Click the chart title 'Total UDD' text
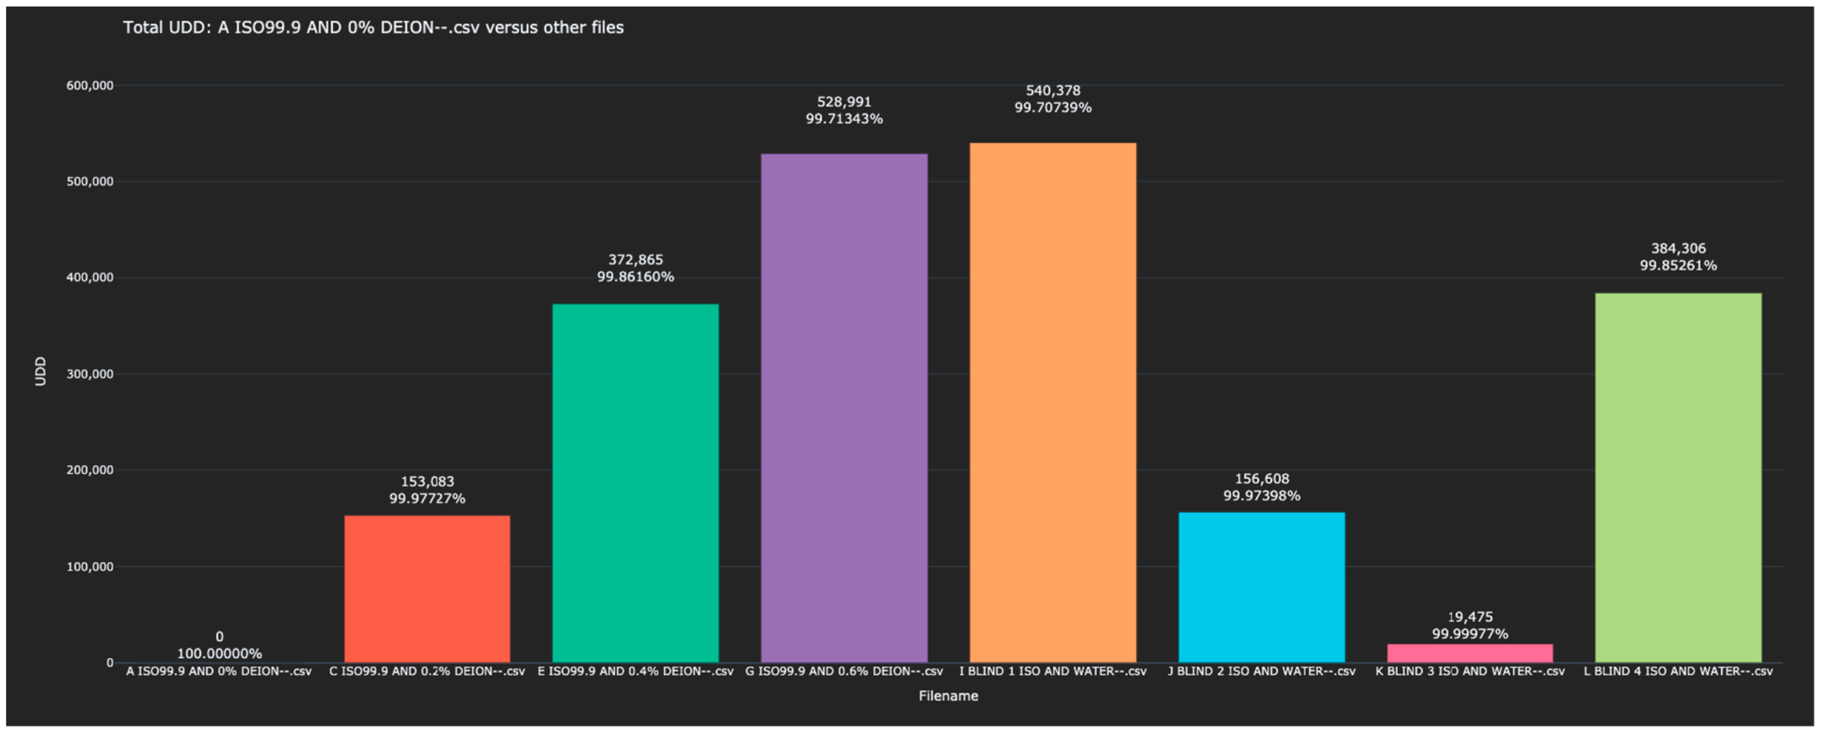This screenshot has width=1821, height=734. [373, 28]
